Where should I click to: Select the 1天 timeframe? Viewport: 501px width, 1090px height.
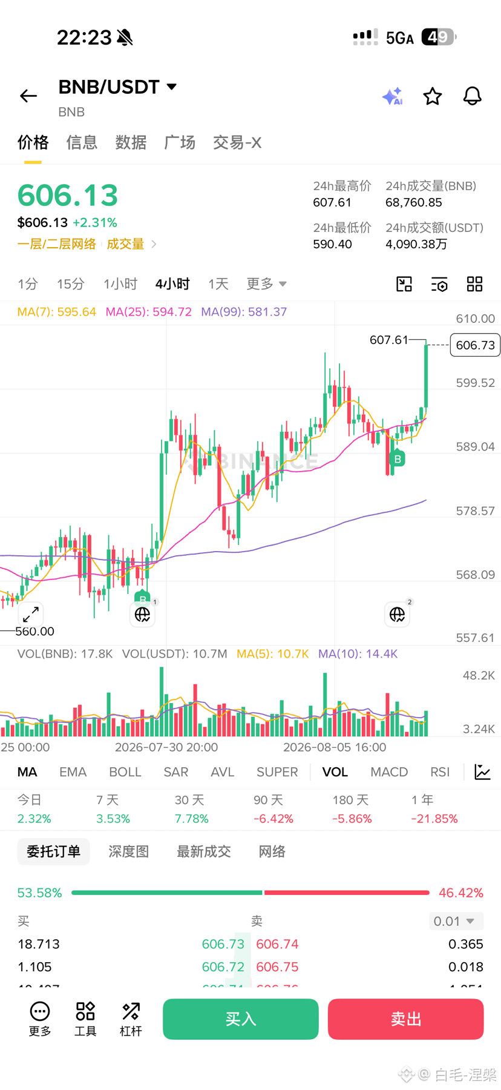(218, 284)
